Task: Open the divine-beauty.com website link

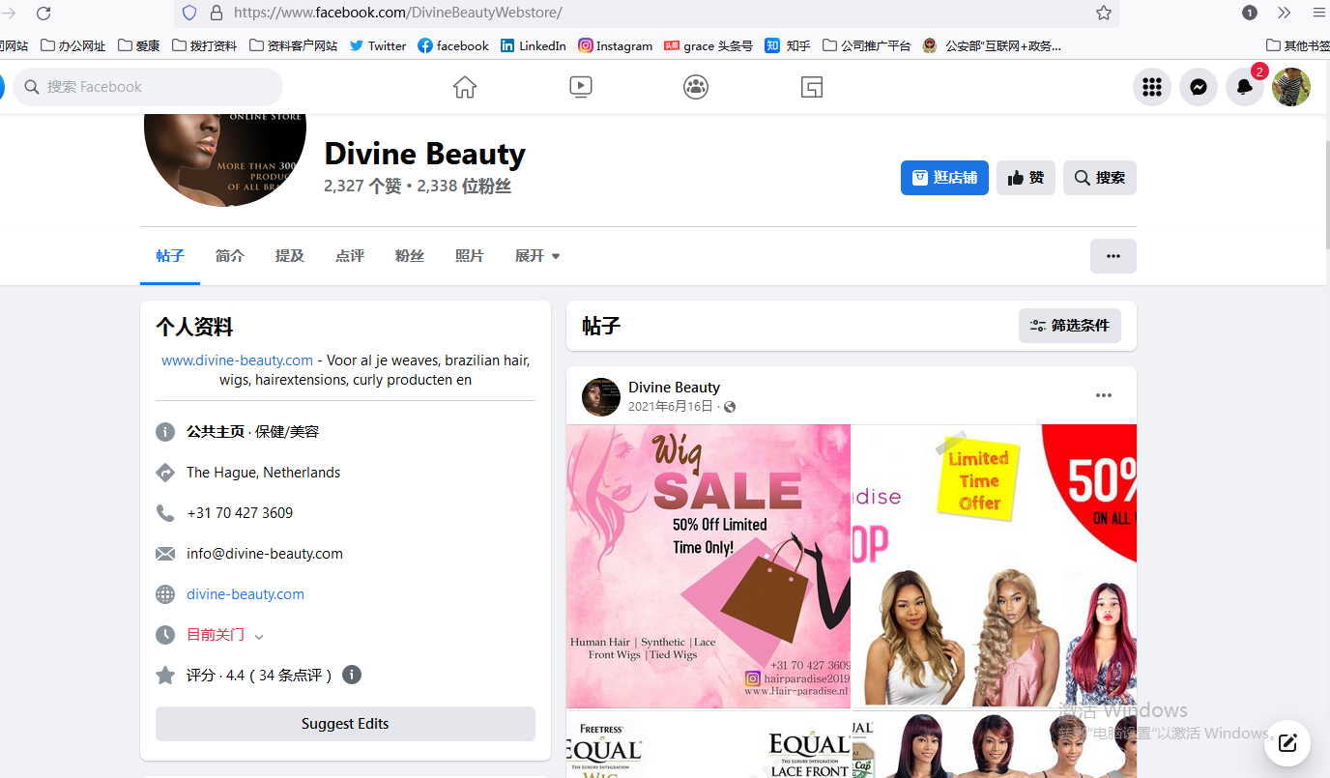Action: 246,594
